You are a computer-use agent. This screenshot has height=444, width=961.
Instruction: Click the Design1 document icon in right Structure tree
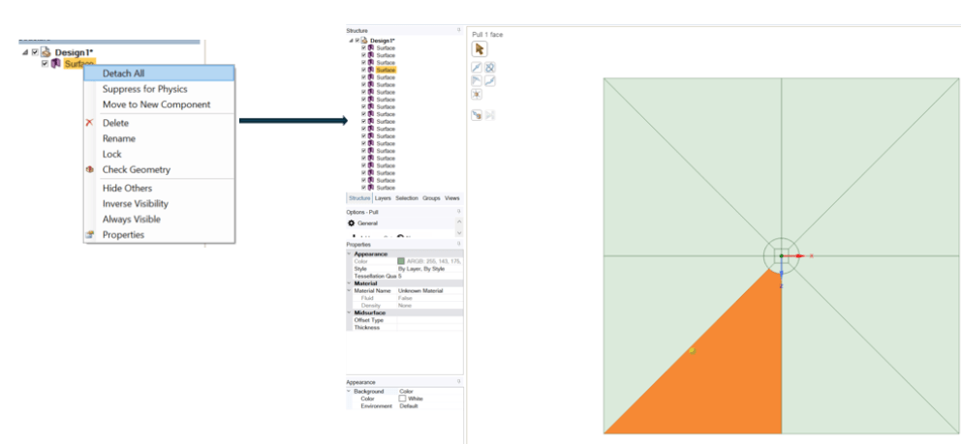[x=365, y=41]
